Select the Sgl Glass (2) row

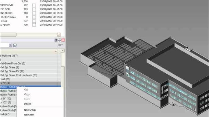30,67
